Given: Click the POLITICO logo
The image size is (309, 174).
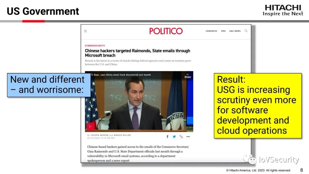Looking at the screenshot, I should tap(166, 31).
